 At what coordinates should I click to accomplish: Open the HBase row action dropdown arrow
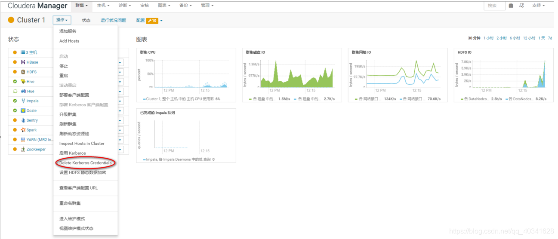[x=120, y=62]
